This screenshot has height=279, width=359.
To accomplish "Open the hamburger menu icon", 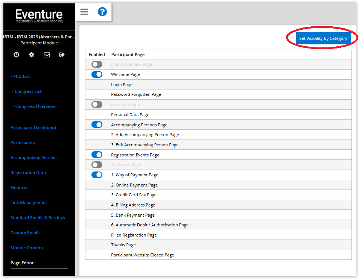I will click(84, 12).
